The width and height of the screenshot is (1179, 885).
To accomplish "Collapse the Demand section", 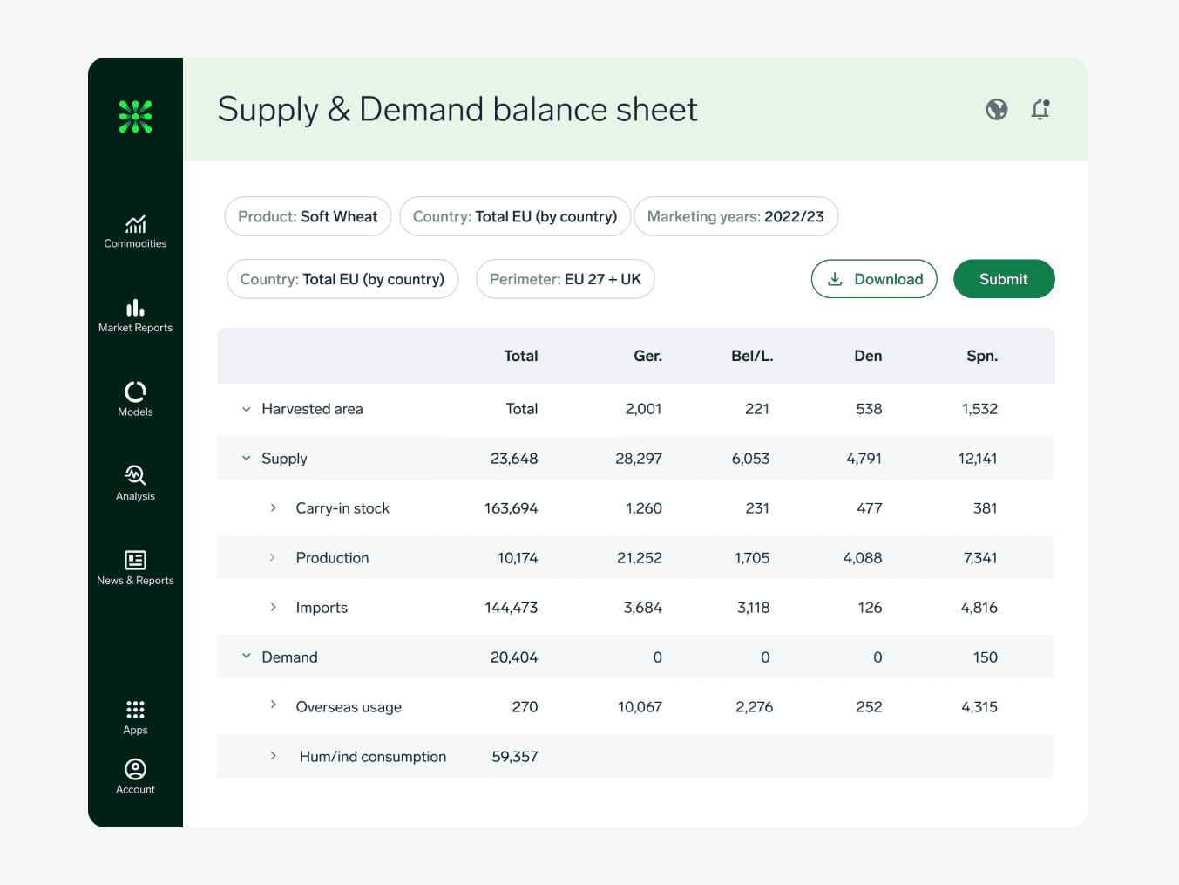I will pos(246,657).
